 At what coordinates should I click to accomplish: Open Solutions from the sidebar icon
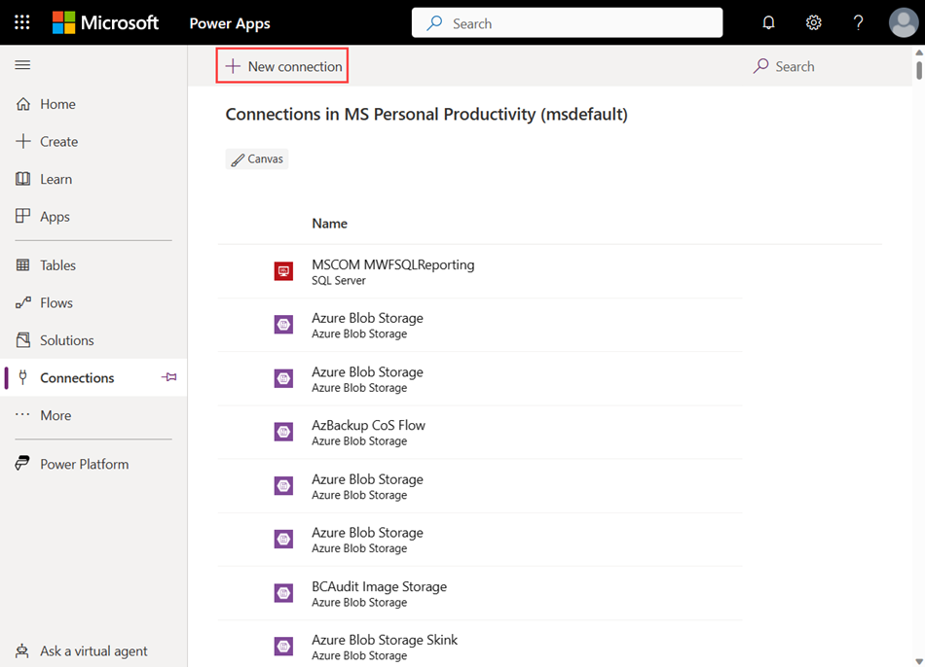click(x=23, y=339)
